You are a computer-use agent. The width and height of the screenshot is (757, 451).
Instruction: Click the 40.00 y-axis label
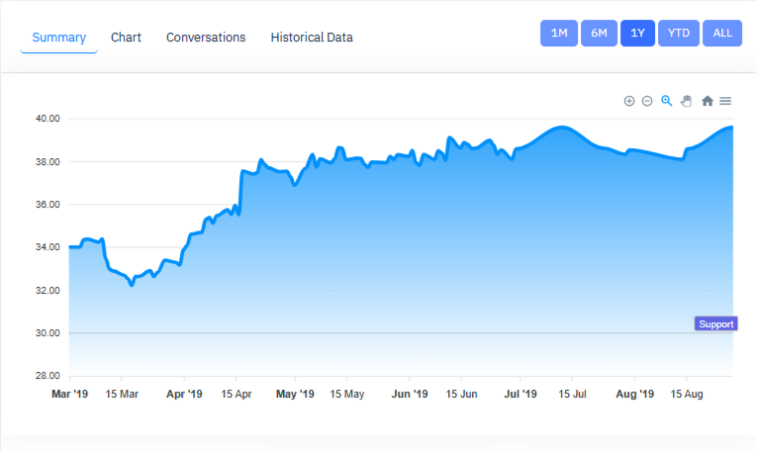[47, 119]
